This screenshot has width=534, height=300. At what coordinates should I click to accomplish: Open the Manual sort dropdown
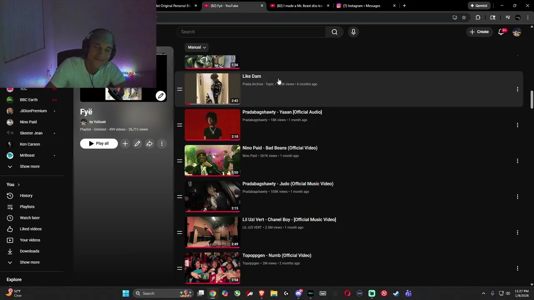197,47
